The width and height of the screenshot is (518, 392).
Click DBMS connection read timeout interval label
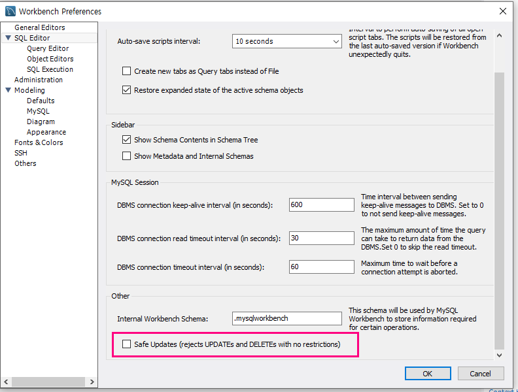coord(199,238)
